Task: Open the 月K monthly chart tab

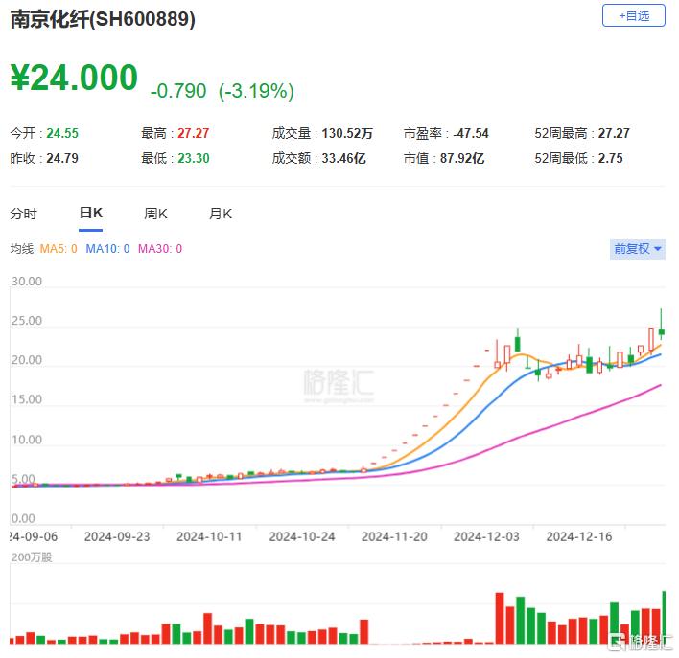Action: [221, 214]
